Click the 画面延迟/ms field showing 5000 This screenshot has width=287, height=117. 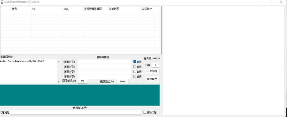[x=122, y=82]
